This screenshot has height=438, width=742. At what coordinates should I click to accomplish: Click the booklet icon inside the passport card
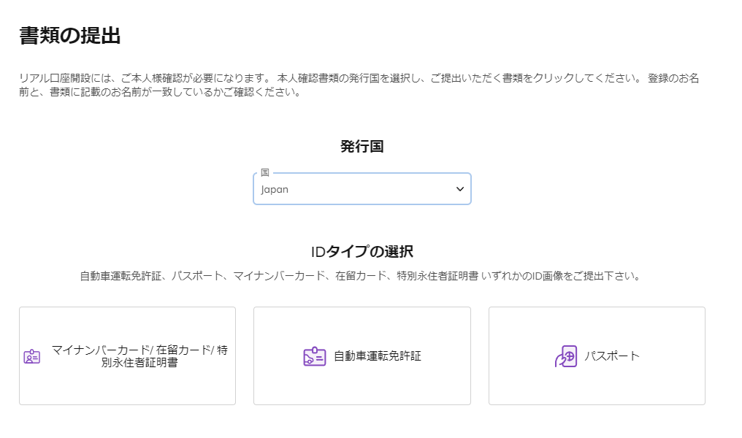[565, 356]
